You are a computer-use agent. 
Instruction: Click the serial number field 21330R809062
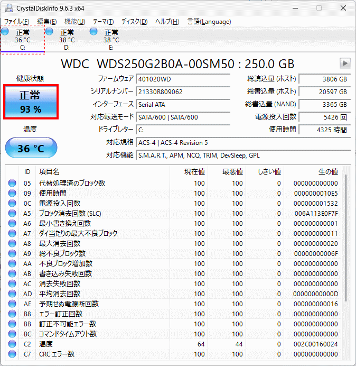(183, 91)
